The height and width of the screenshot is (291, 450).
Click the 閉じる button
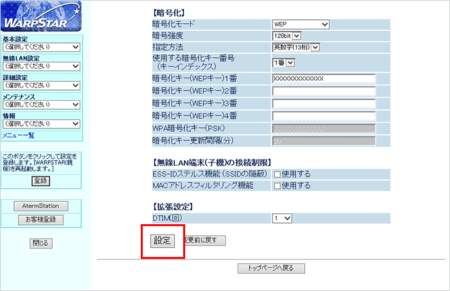tap(41, 243)
